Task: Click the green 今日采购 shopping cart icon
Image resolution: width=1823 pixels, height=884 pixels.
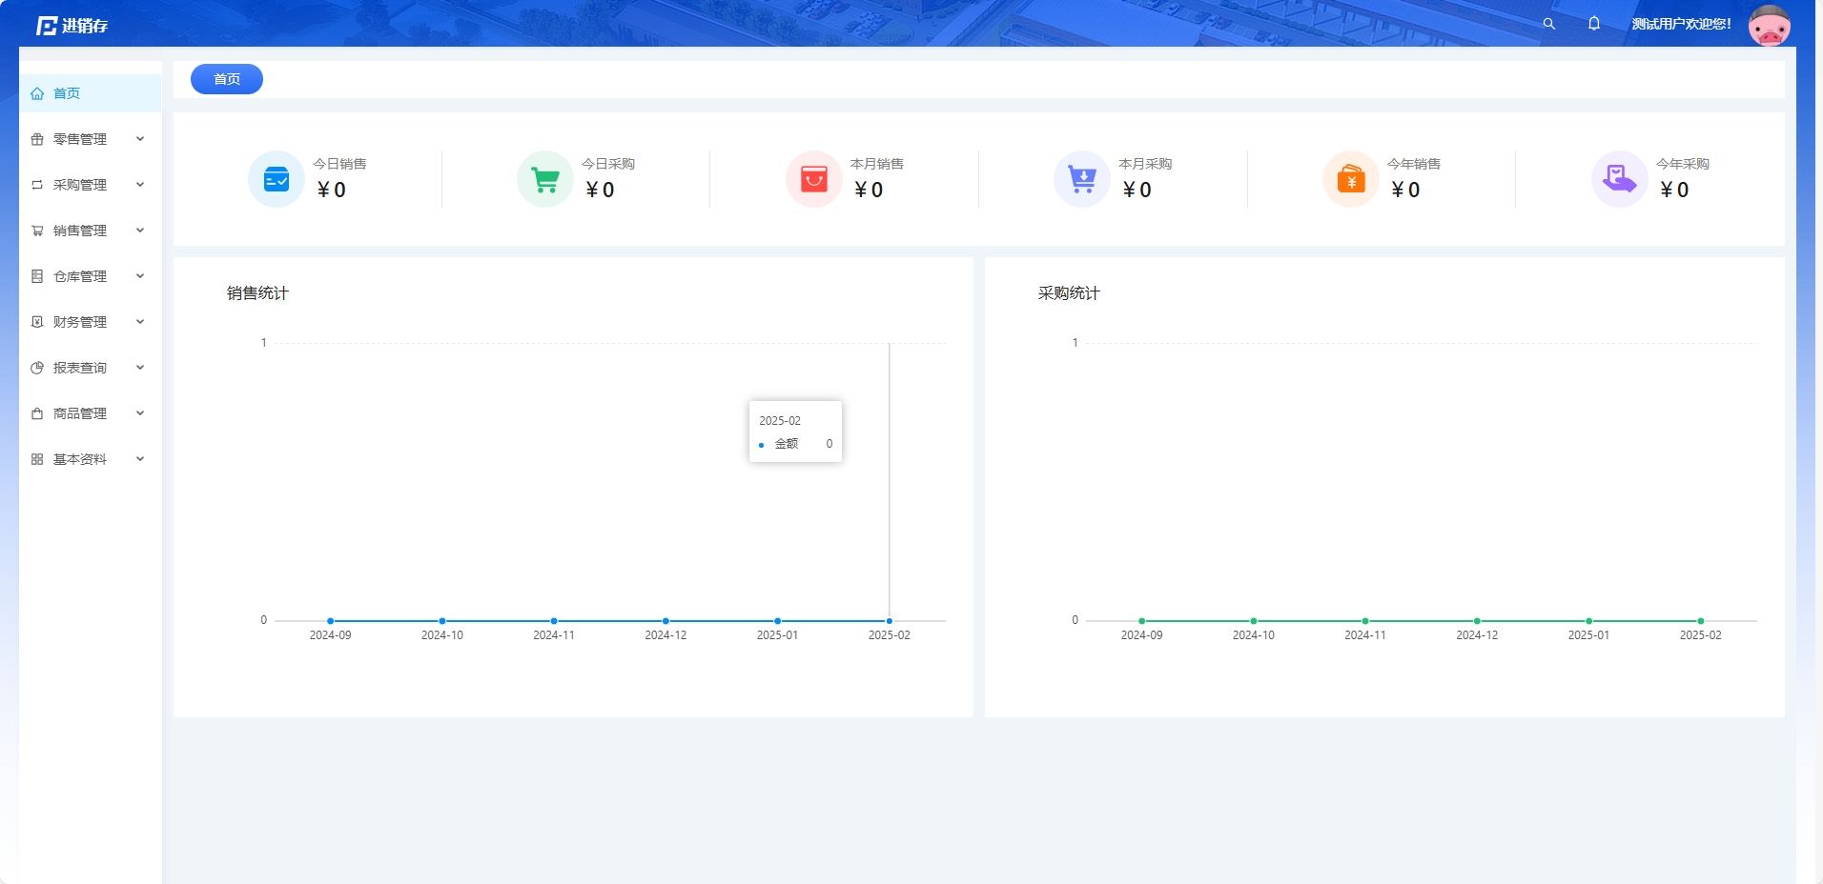Action: (545, 179)
